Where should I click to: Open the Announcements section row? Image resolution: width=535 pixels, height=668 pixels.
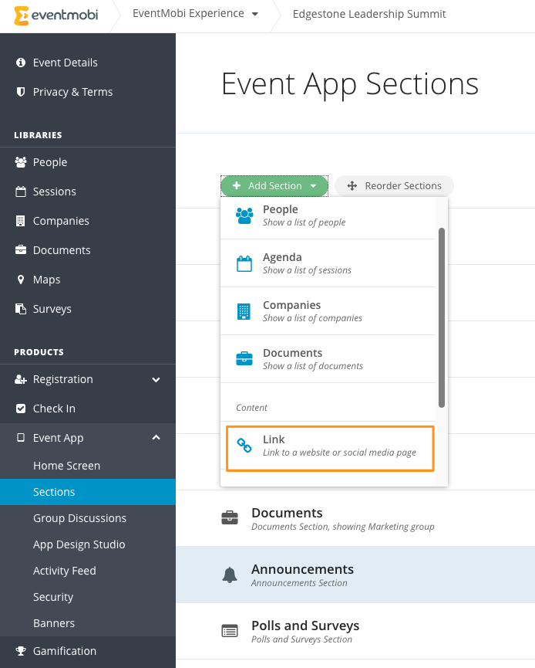click(355, 575)
